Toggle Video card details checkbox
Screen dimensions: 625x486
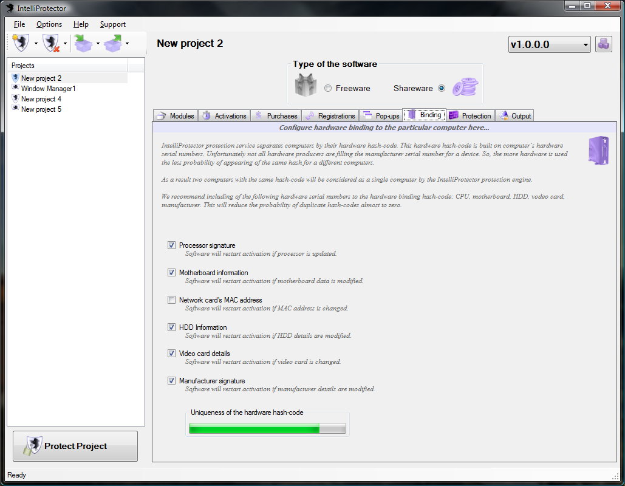pos(171,353)
